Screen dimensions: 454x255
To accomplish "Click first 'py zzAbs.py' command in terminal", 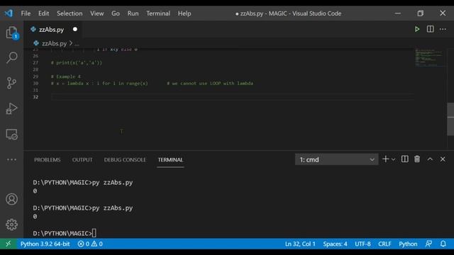I will (112, 183).
